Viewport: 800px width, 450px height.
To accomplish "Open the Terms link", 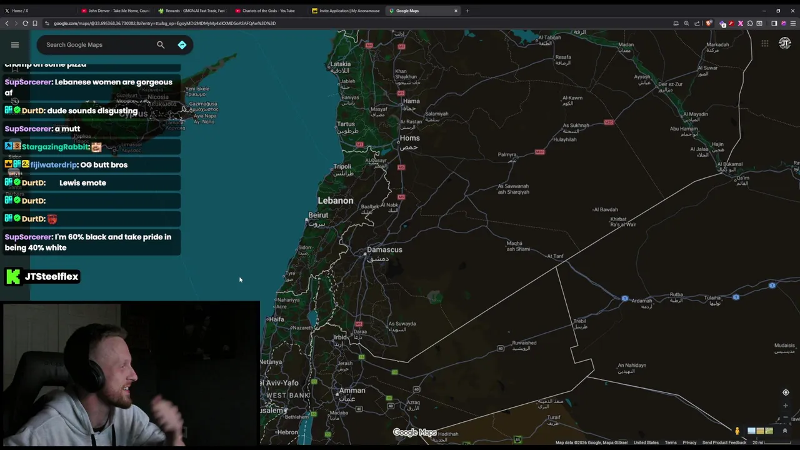I will (x=671, y=442).
